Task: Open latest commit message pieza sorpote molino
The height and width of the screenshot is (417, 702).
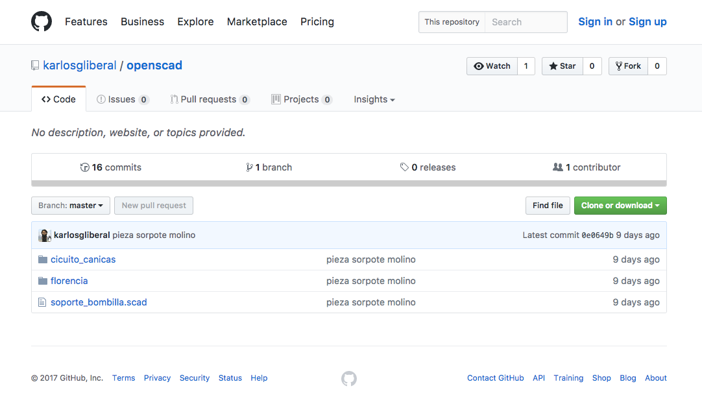Action: tap(154, 235)
